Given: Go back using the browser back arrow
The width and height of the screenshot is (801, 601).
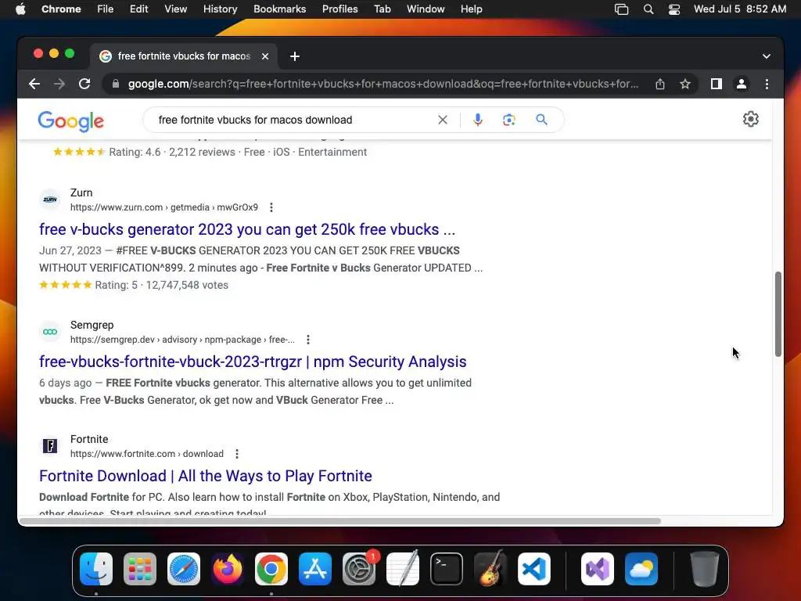Looking at the screenshot, I should click(x=34, y=84).
